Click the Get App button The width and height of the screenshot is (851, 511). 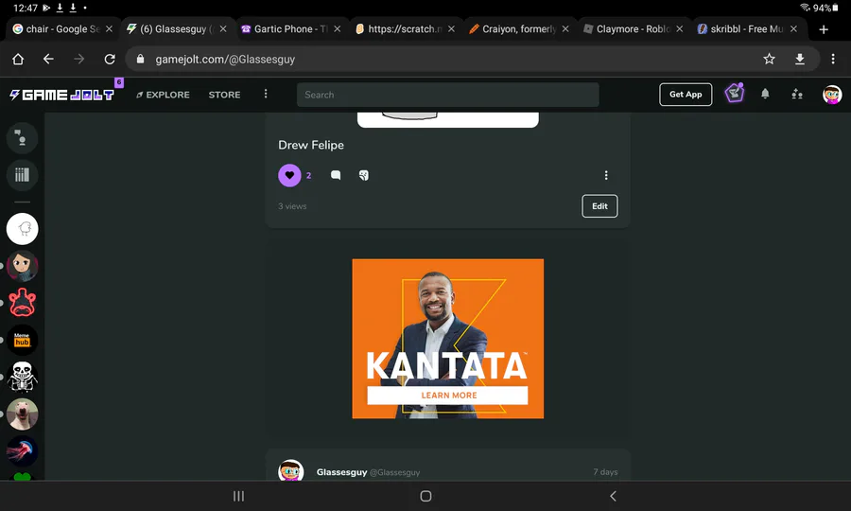coord(686,95)
